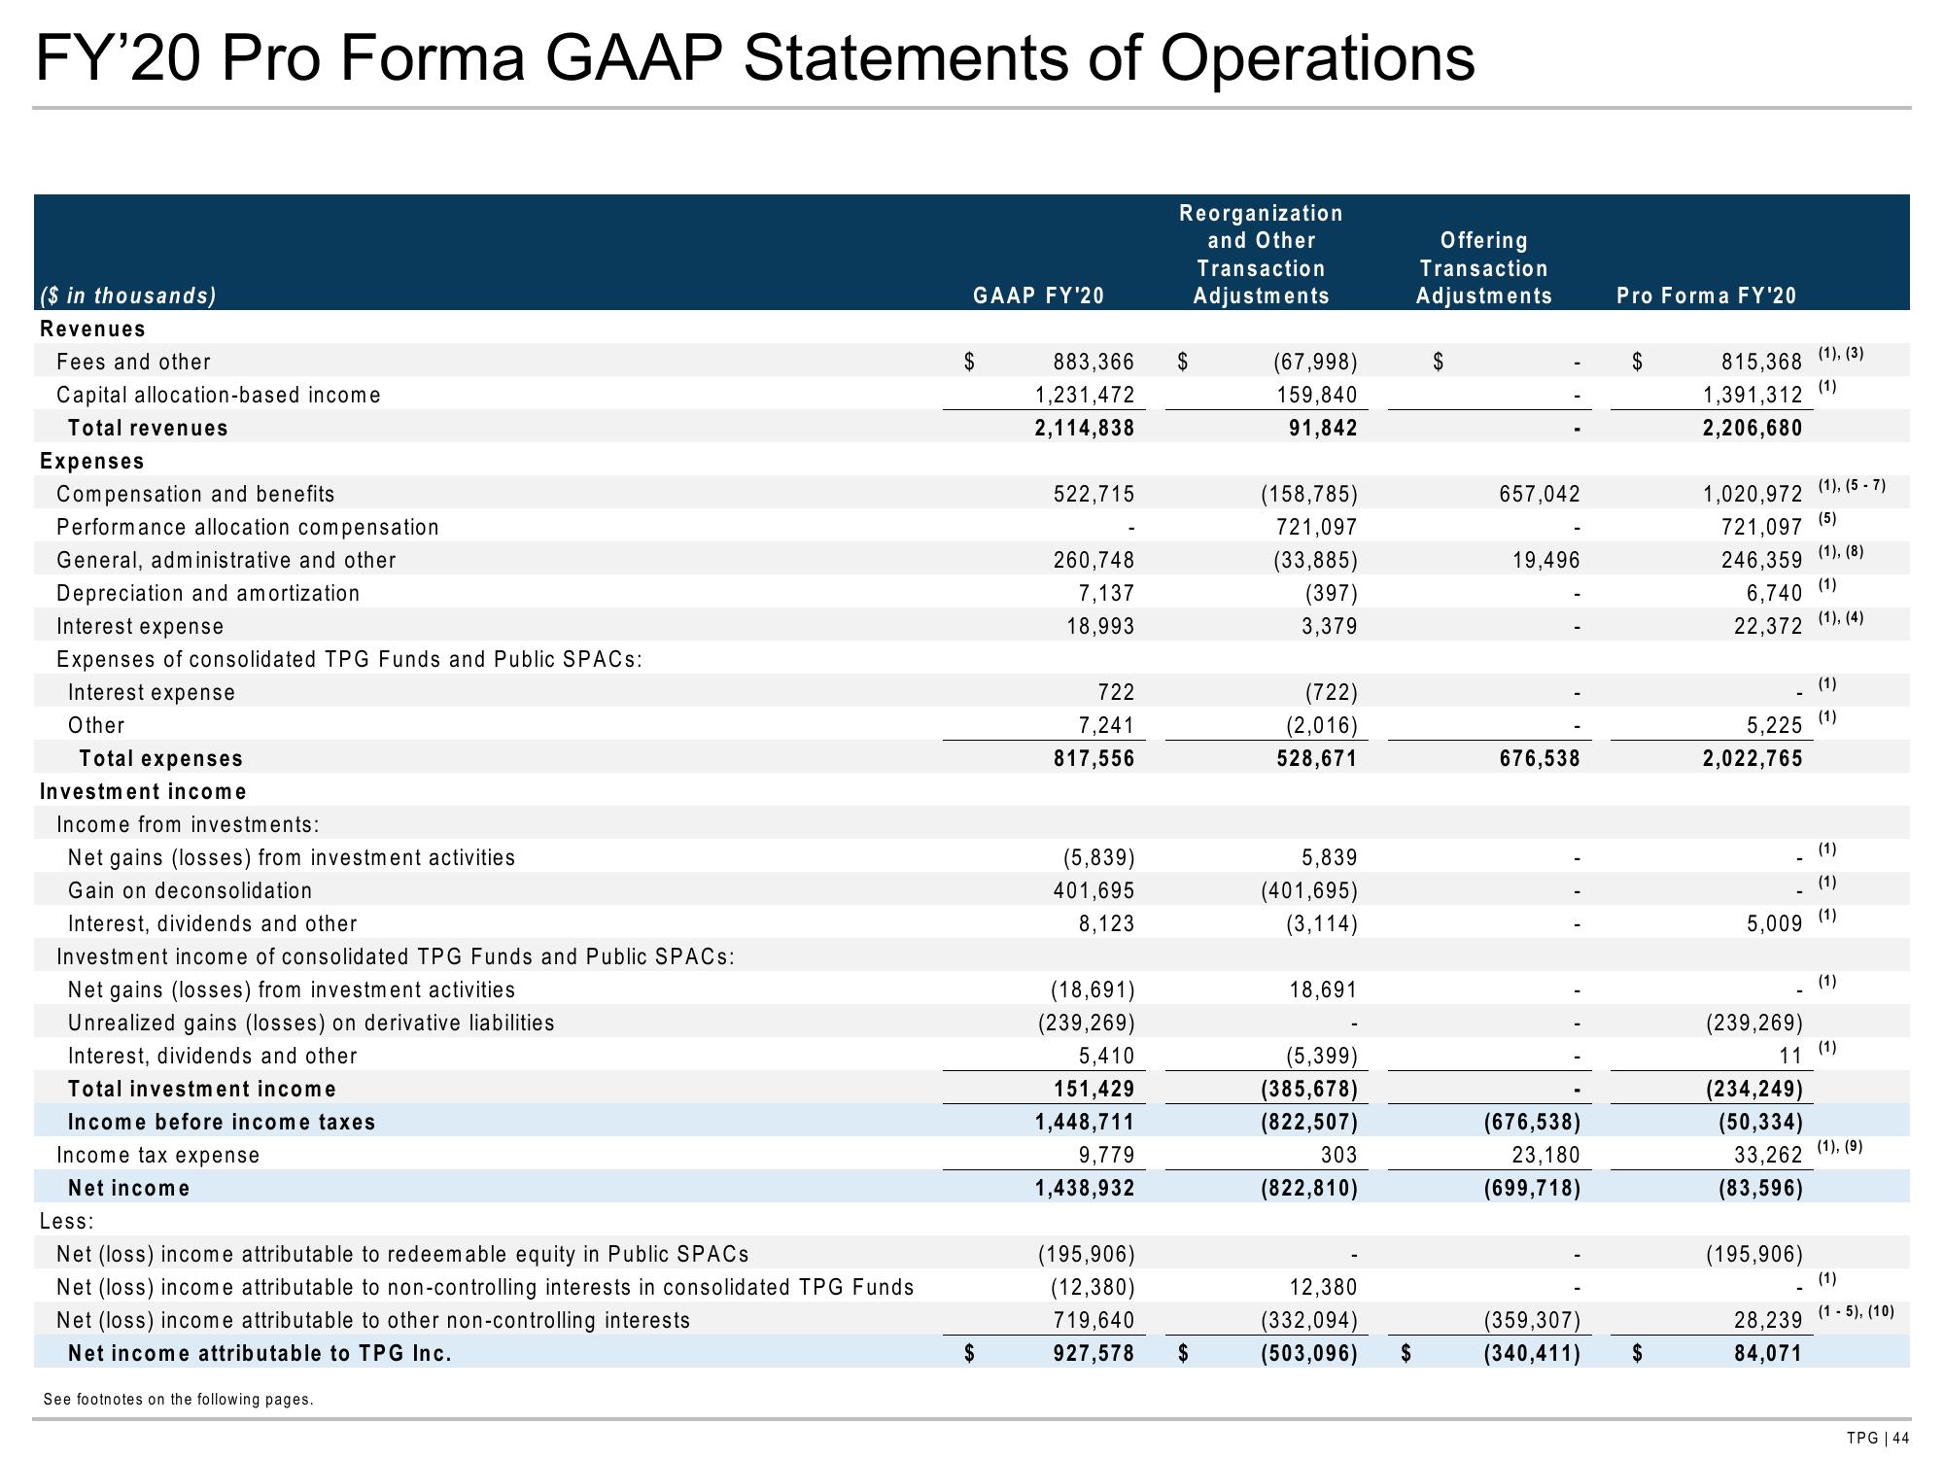Select the 'Expenses' section heading
Viewport: 1944px width, 1458px height.
tap(92, 461)
